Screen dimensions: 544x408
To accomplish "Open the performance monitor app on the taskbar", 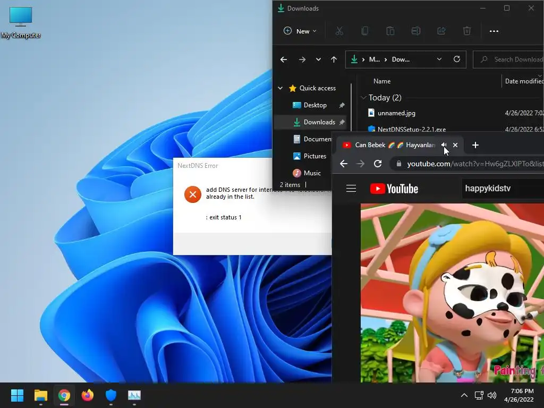I will click(x=134, y=395).
